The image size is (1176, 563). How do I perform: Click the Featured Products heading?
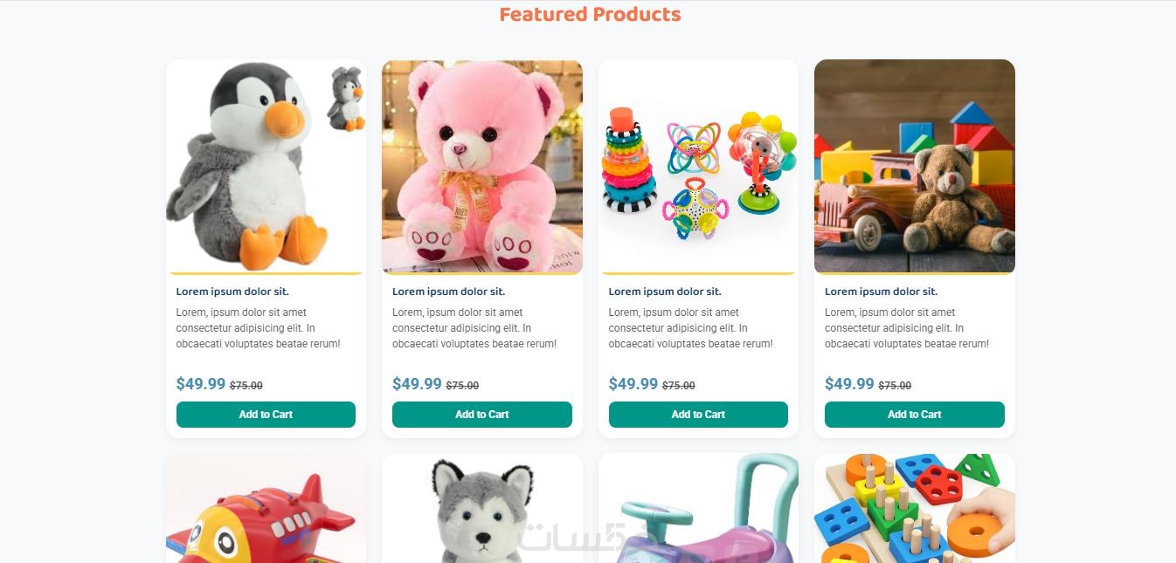590,14
